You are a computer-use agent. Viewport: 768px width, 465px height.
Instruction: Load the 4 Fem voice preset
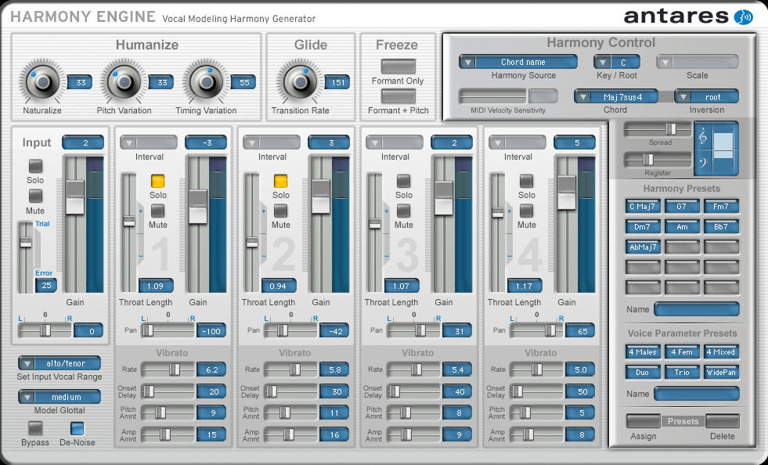tap(682, 351)
